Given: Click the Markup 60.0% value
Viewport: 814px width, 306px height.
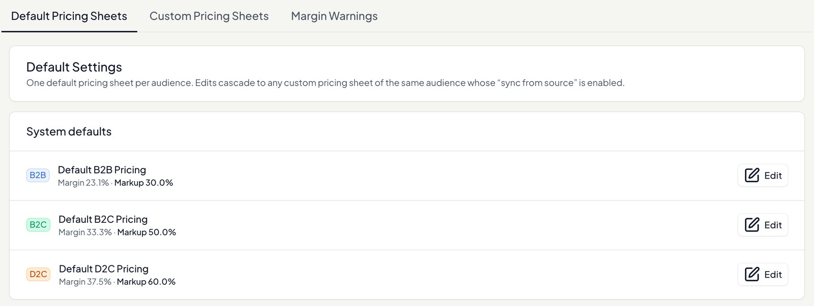Looking at the screenshot, I should pyautogui.click(x=146, y=282).
